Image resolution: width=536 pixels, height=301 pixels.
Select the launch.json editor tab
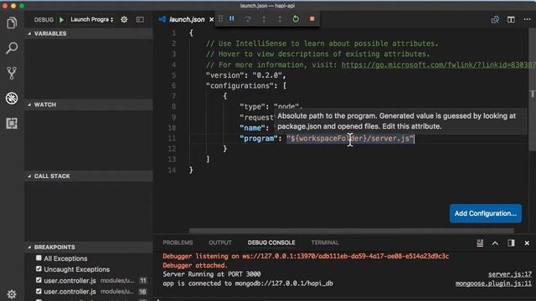click(187, 19)
